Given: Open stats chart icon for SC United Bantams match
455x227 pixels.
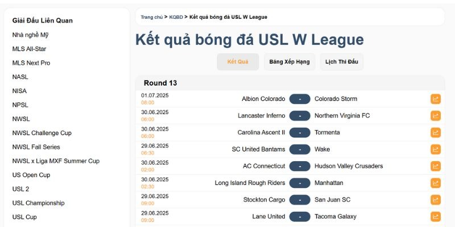Looking at the screenshot, I should (436, 149).
